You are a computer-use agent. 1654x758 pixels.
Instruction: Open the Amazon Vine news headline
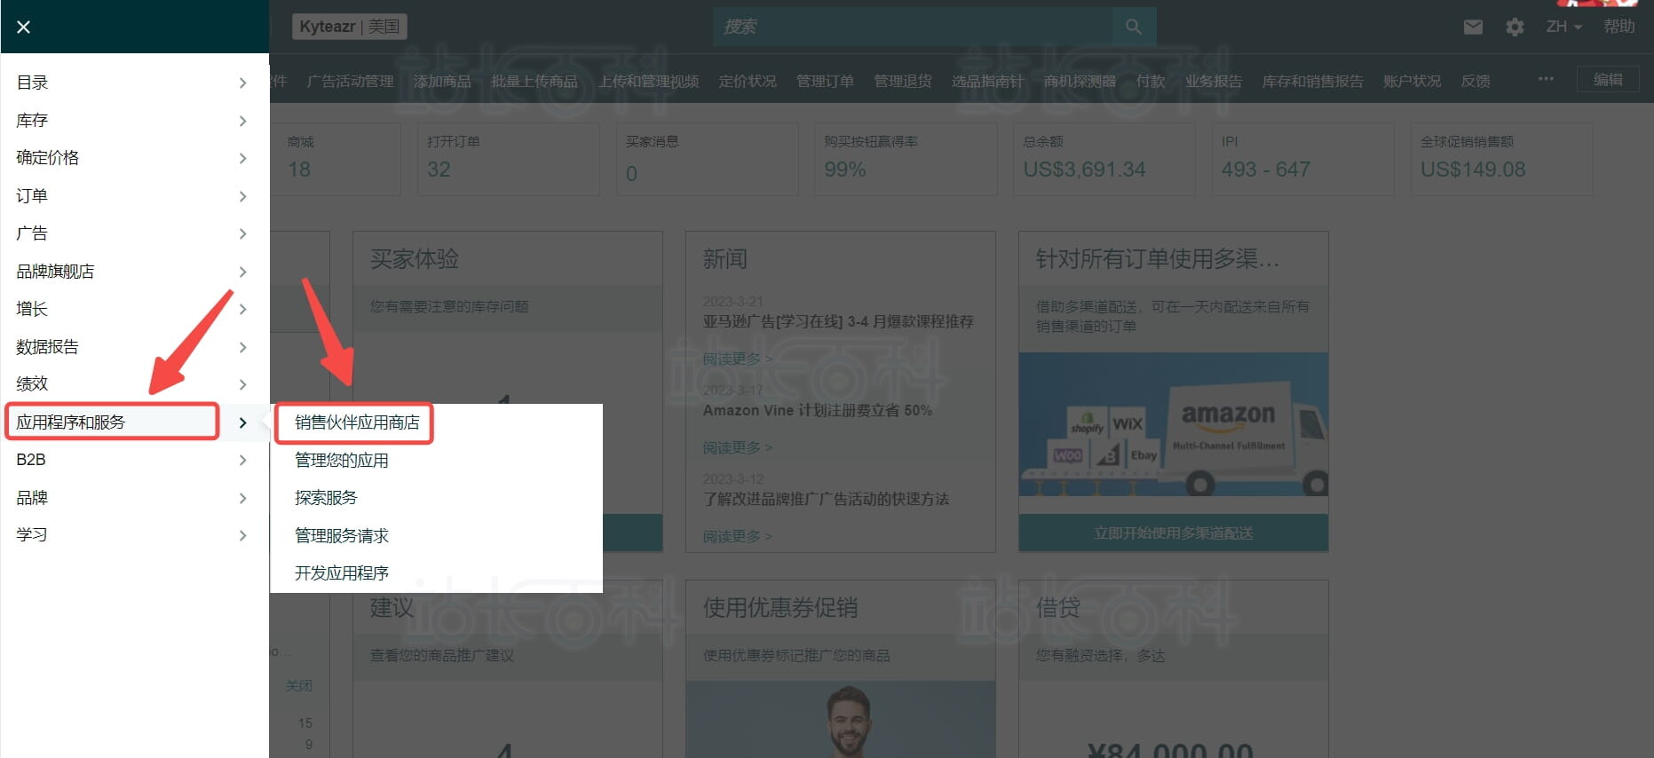click(x=817, y=410)
